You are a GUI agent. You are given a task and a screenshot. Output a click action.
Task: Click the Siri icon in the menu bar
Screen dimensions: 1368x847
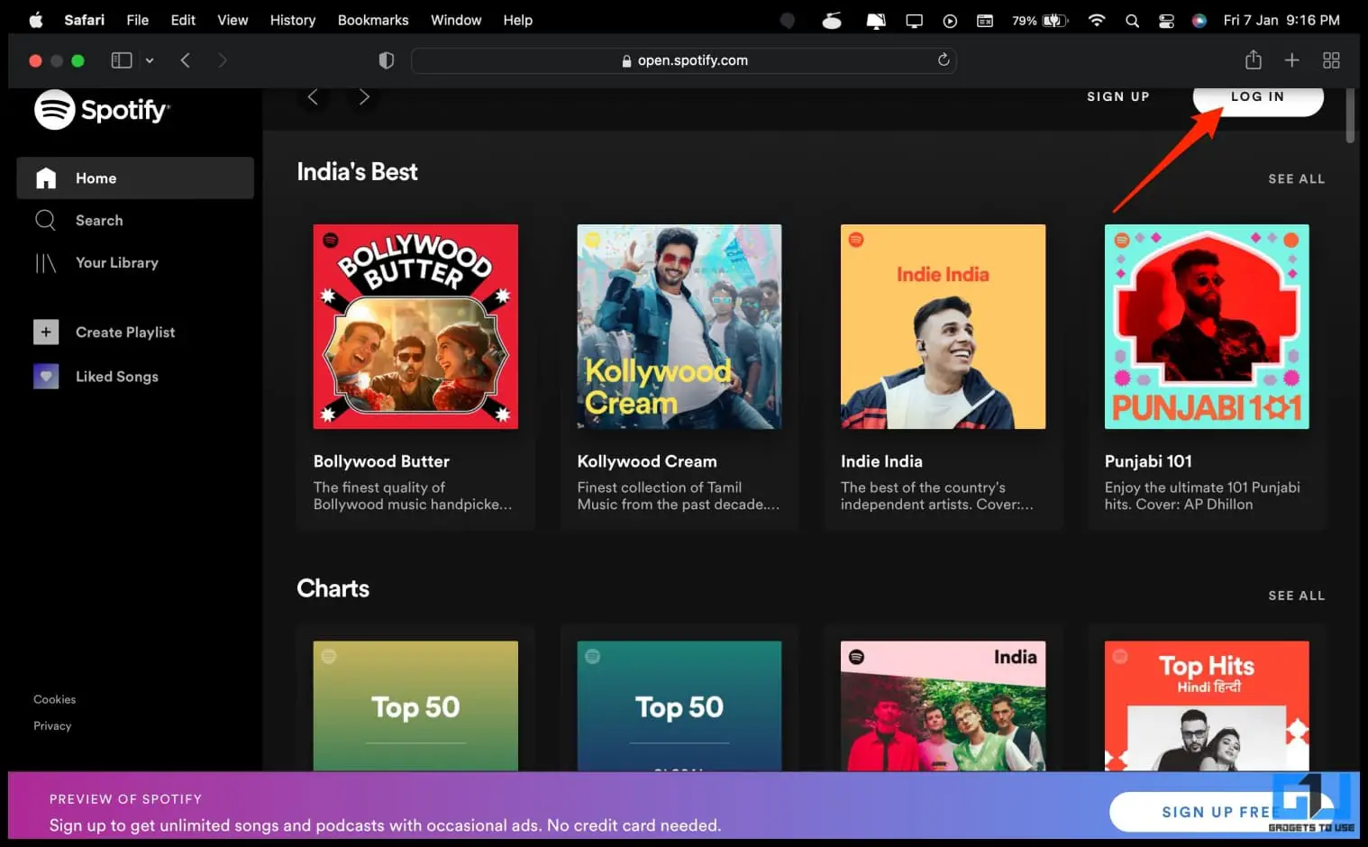point(1199,20)
